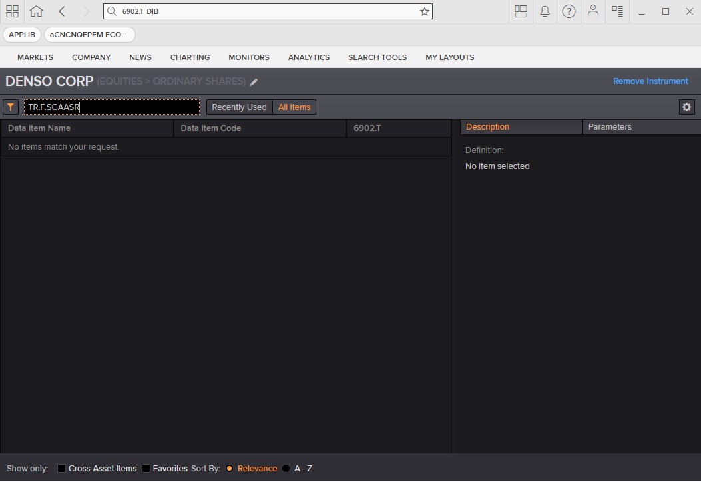Click 'No items match your request.' row
This screenshot has height=482, width=701.
coord(226,147)
